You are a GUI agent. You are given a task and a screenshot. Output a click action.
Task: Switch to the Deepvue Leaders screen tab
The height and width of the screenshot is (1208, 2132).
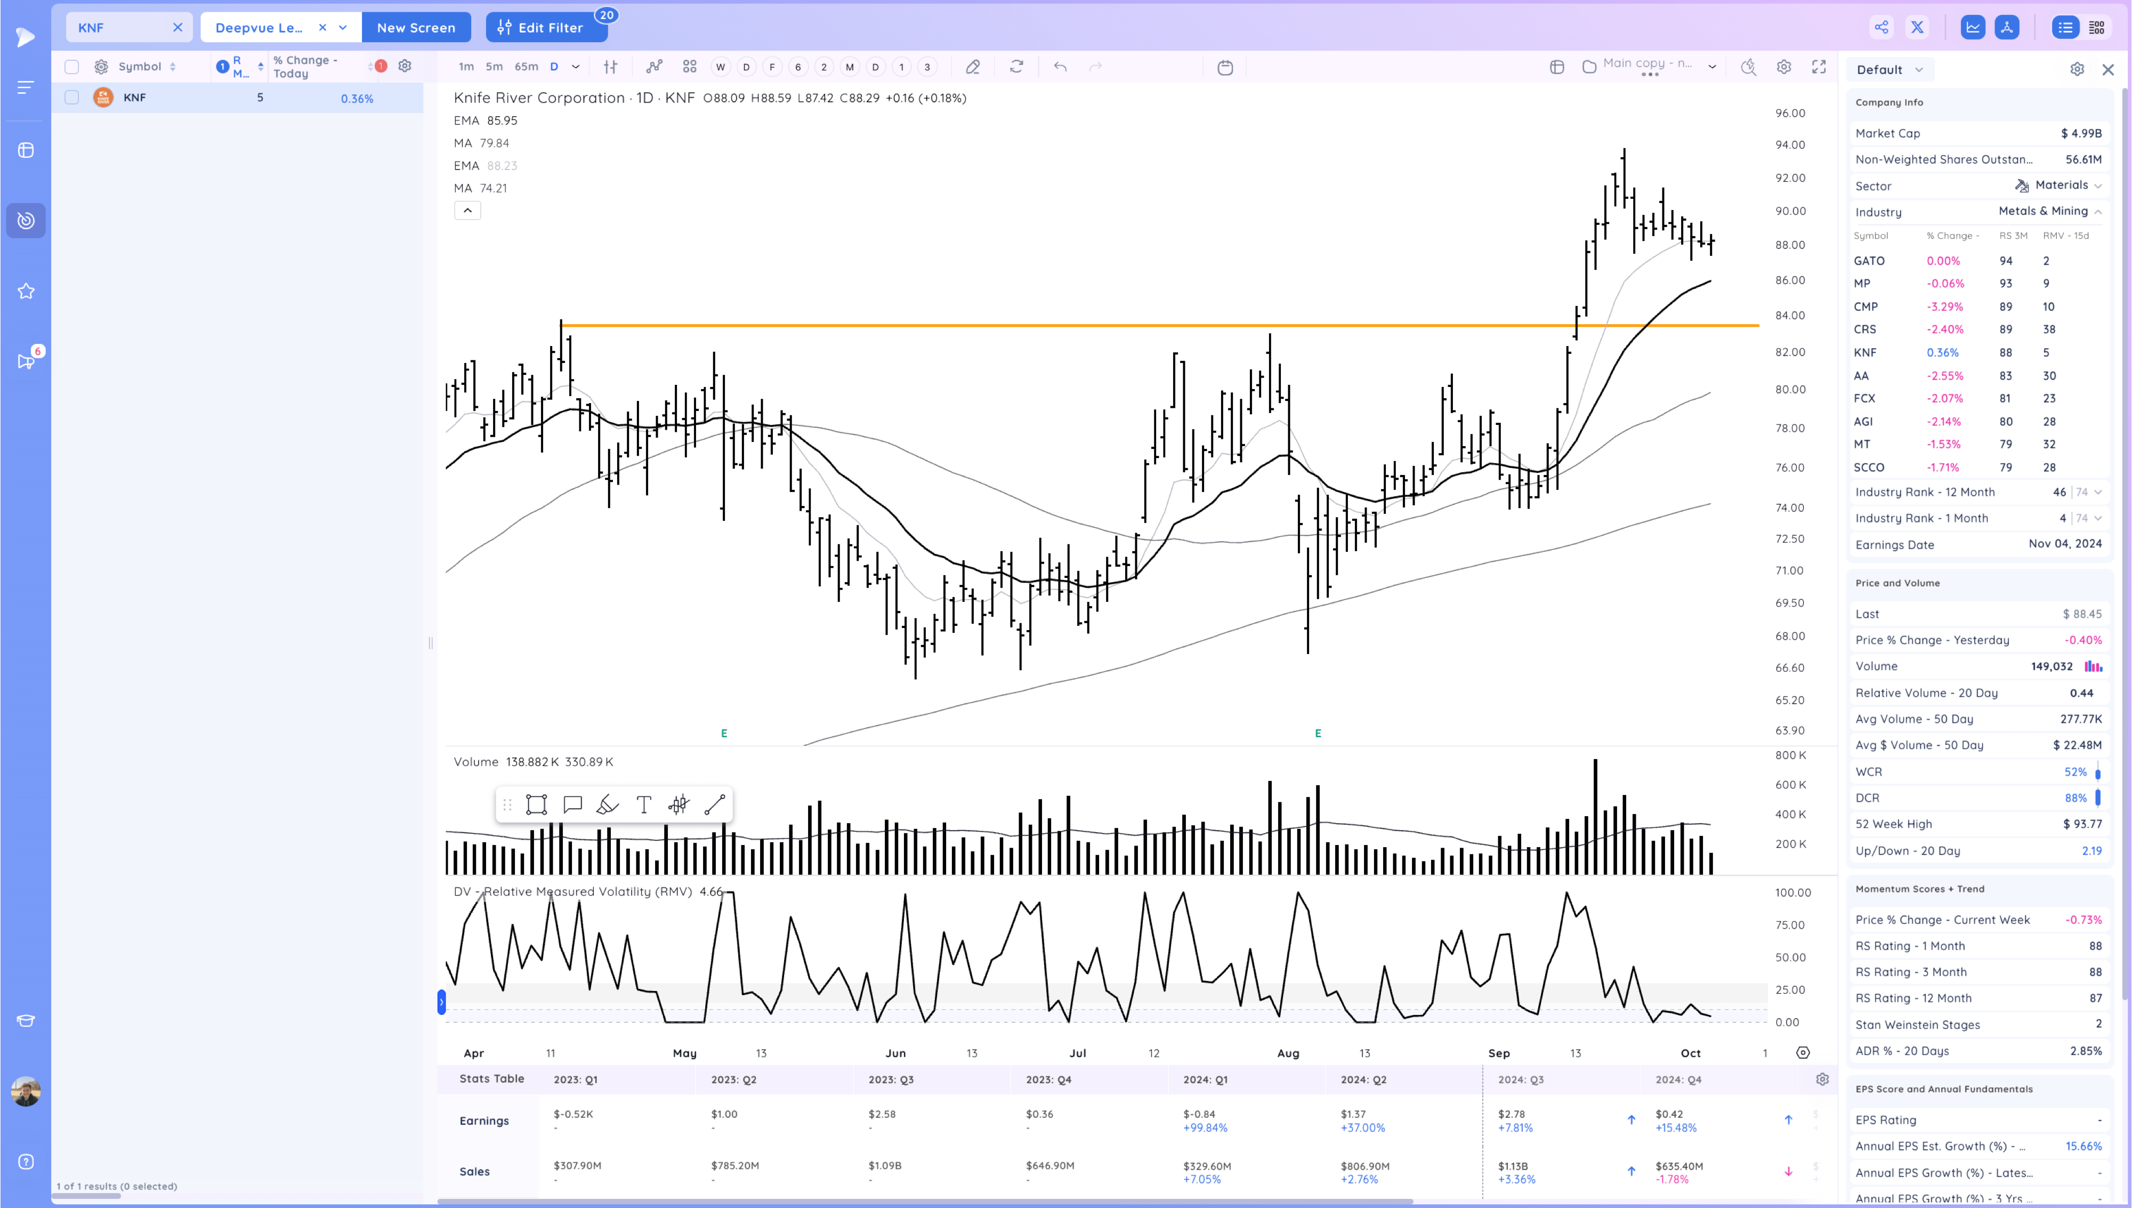(260, 27)
